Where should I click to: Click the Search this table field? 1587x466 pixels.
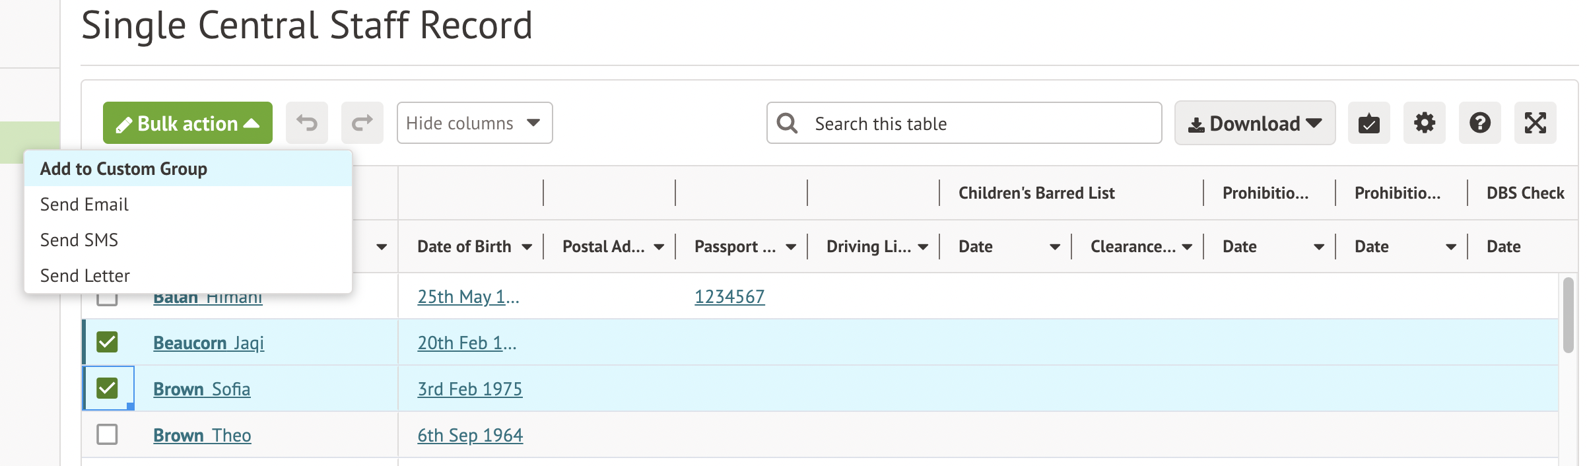coord(964,123)
